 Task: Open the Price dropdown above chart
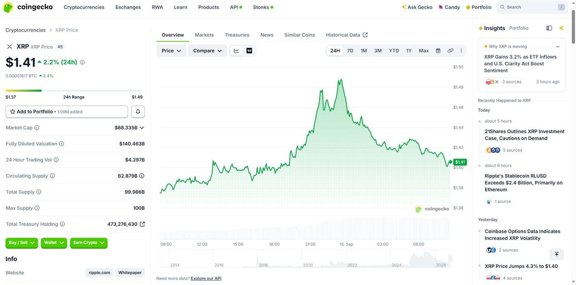click(x=171, y=51)
